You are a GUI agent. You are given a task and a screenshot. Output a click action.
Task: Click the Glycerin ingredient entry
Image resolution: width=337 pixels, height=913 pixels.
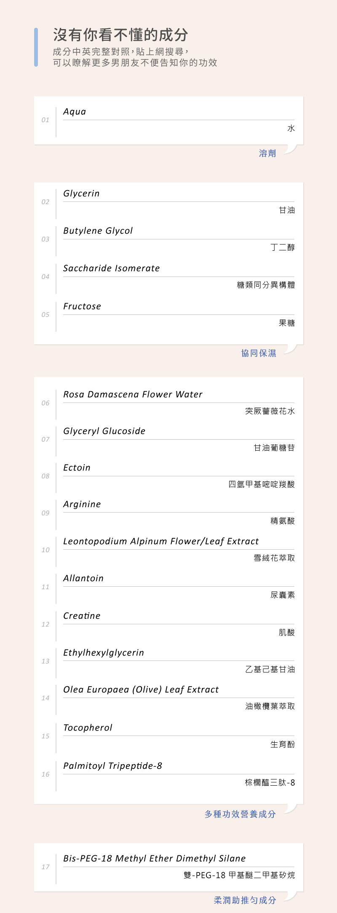click(x=81, y=193)
